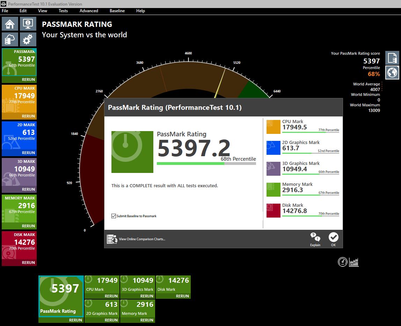Switch to the distribution chart view icon
Image resolution: width=401 pixels, height=326 pixels.
click(354, 262)
